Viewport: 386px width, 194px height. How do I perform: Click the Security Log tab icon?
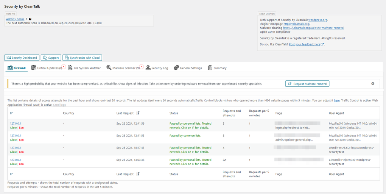148,68
